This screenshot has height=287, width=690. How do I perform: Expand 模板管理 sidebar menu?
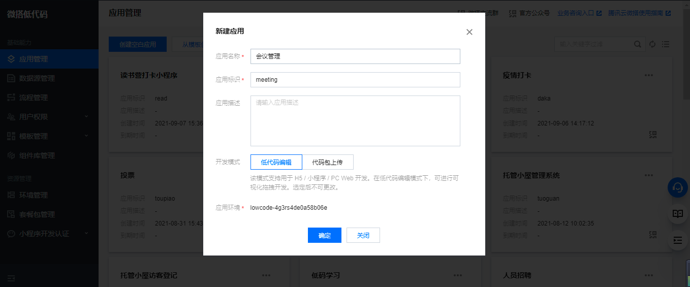[49, 136]
